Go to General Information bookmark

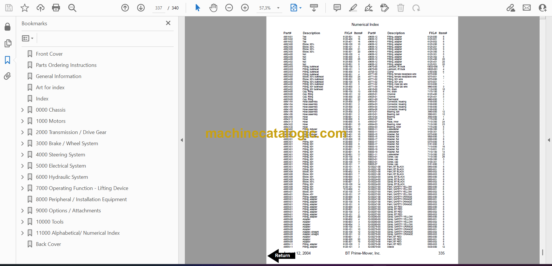(x=59, y=76)
